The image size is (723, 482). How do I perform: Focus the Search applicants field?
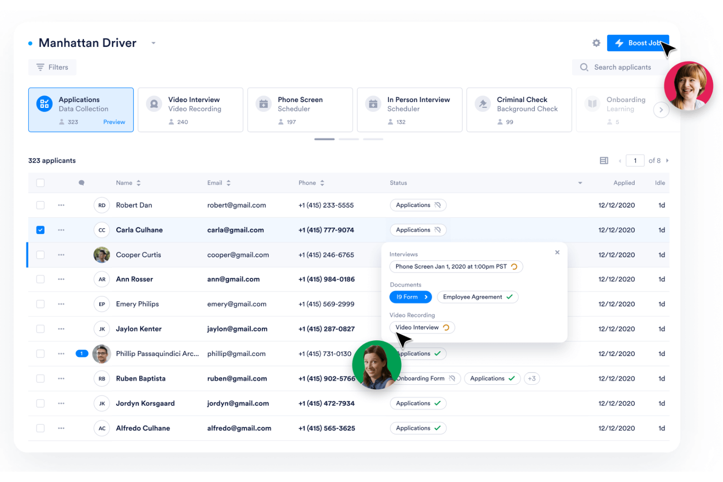coord(620,67)
